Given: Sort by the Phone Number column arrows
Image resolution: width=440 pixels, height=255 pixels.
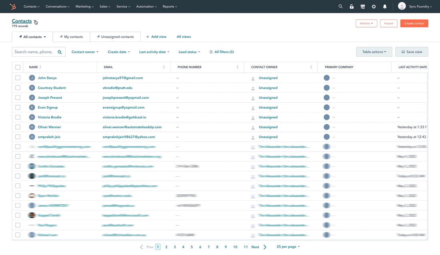Looking at the screenshot, I should tap(237, 67).
